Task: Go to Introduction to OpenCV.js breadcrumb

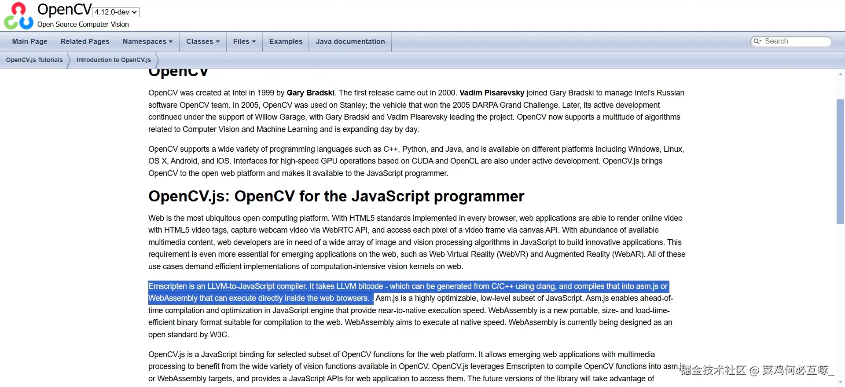Action: [x=114, y=60]
